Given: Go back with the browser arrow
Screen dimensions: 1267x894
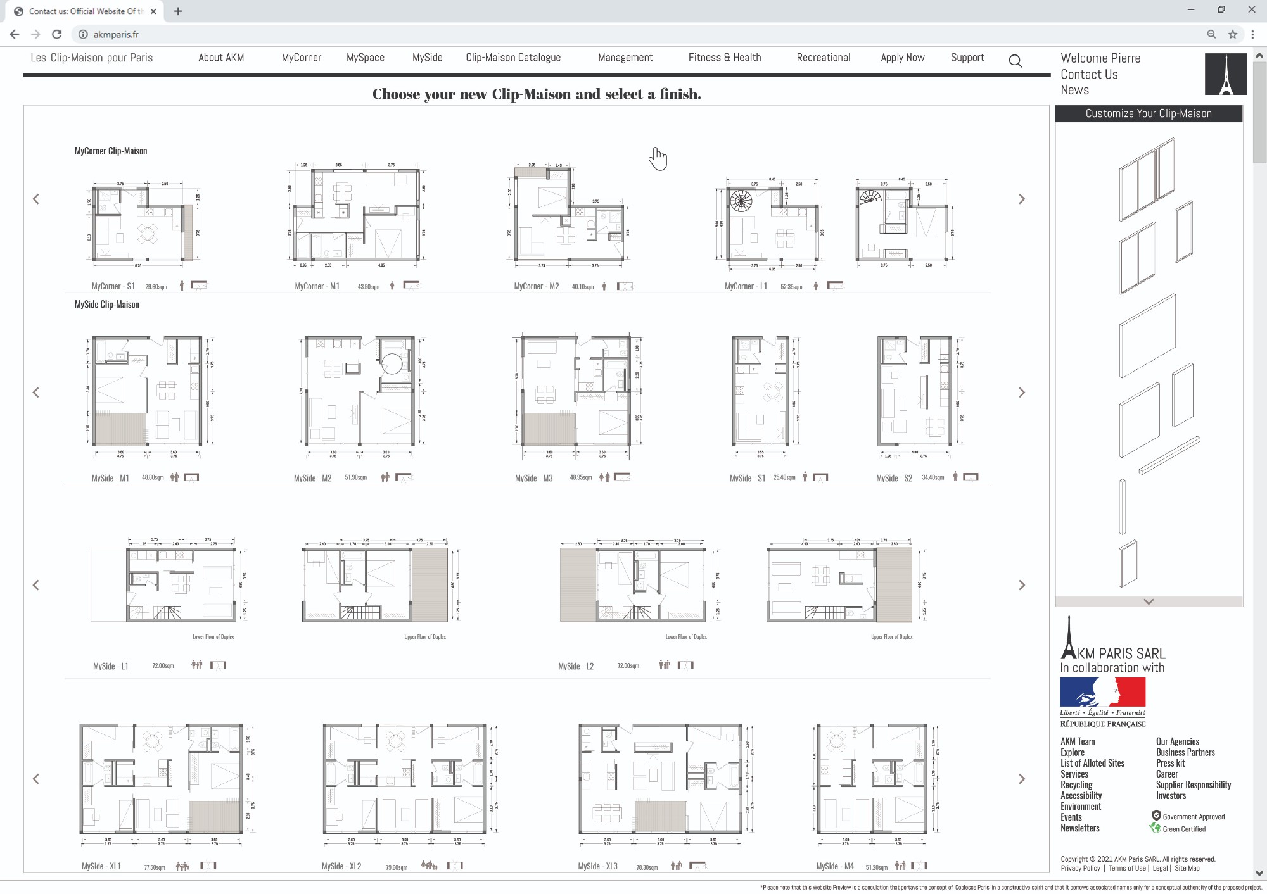Looking at the screenshot, I should [x=15, y=35].
